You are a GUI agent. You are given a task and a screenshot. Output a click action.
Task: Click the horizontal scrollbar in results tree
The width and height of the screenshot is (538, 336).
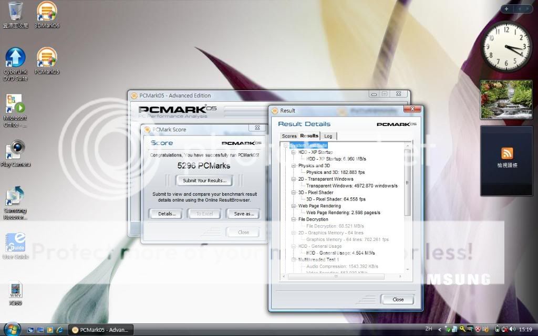click(336, 276)
